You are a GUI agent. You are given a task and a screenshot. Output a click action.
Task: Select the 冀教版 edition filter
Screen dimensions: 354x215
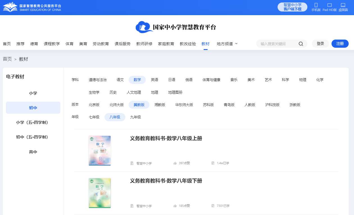click(139, 105)
